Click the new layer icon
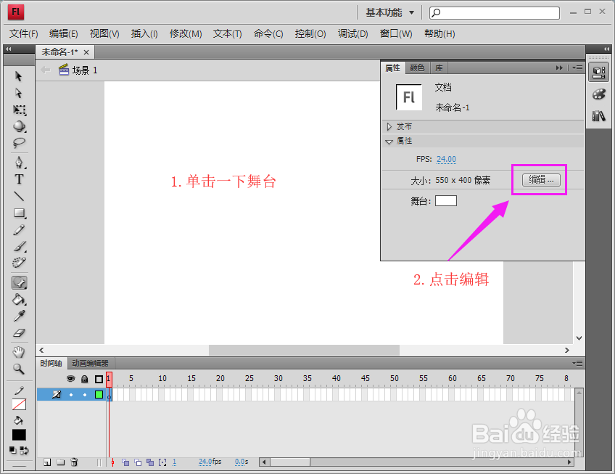 (x=47, y=462)
